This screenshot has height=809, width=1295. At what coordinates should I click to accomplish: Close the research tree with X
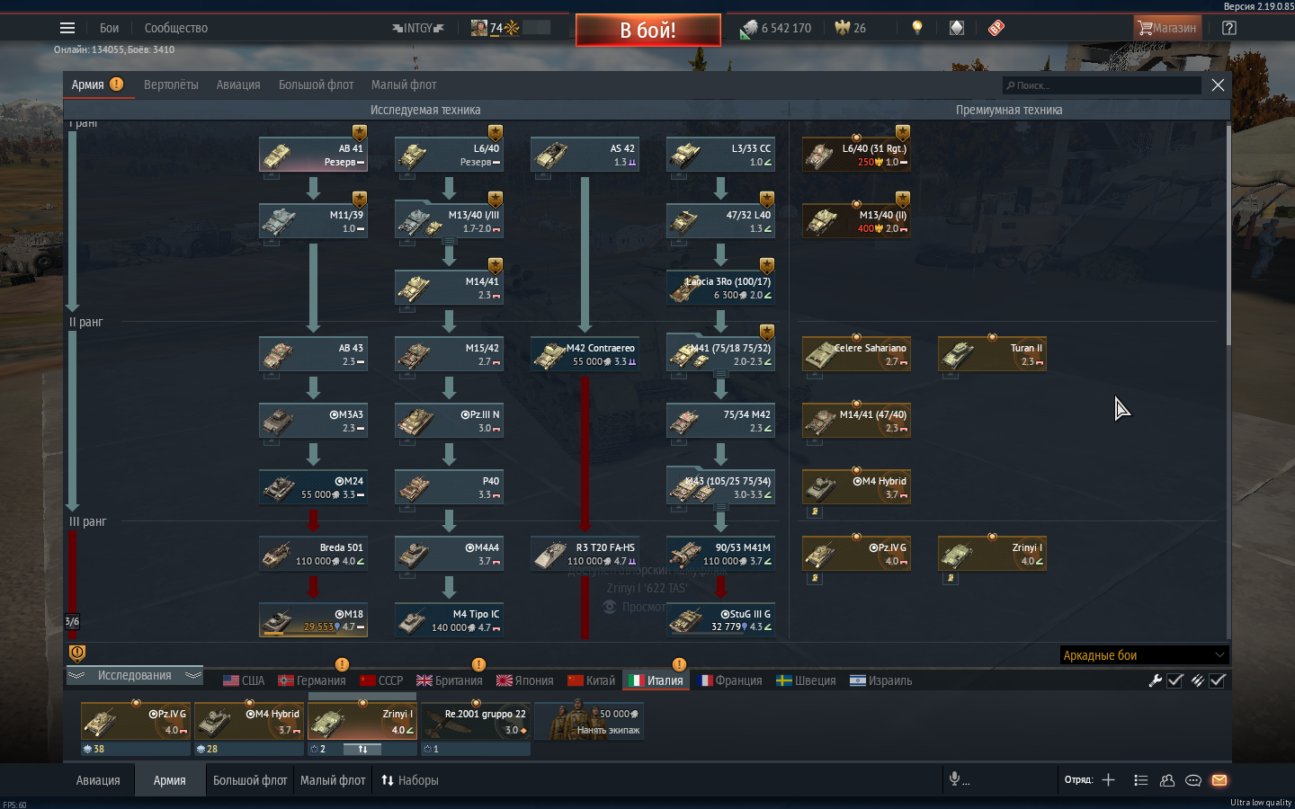pos(1218,84)
